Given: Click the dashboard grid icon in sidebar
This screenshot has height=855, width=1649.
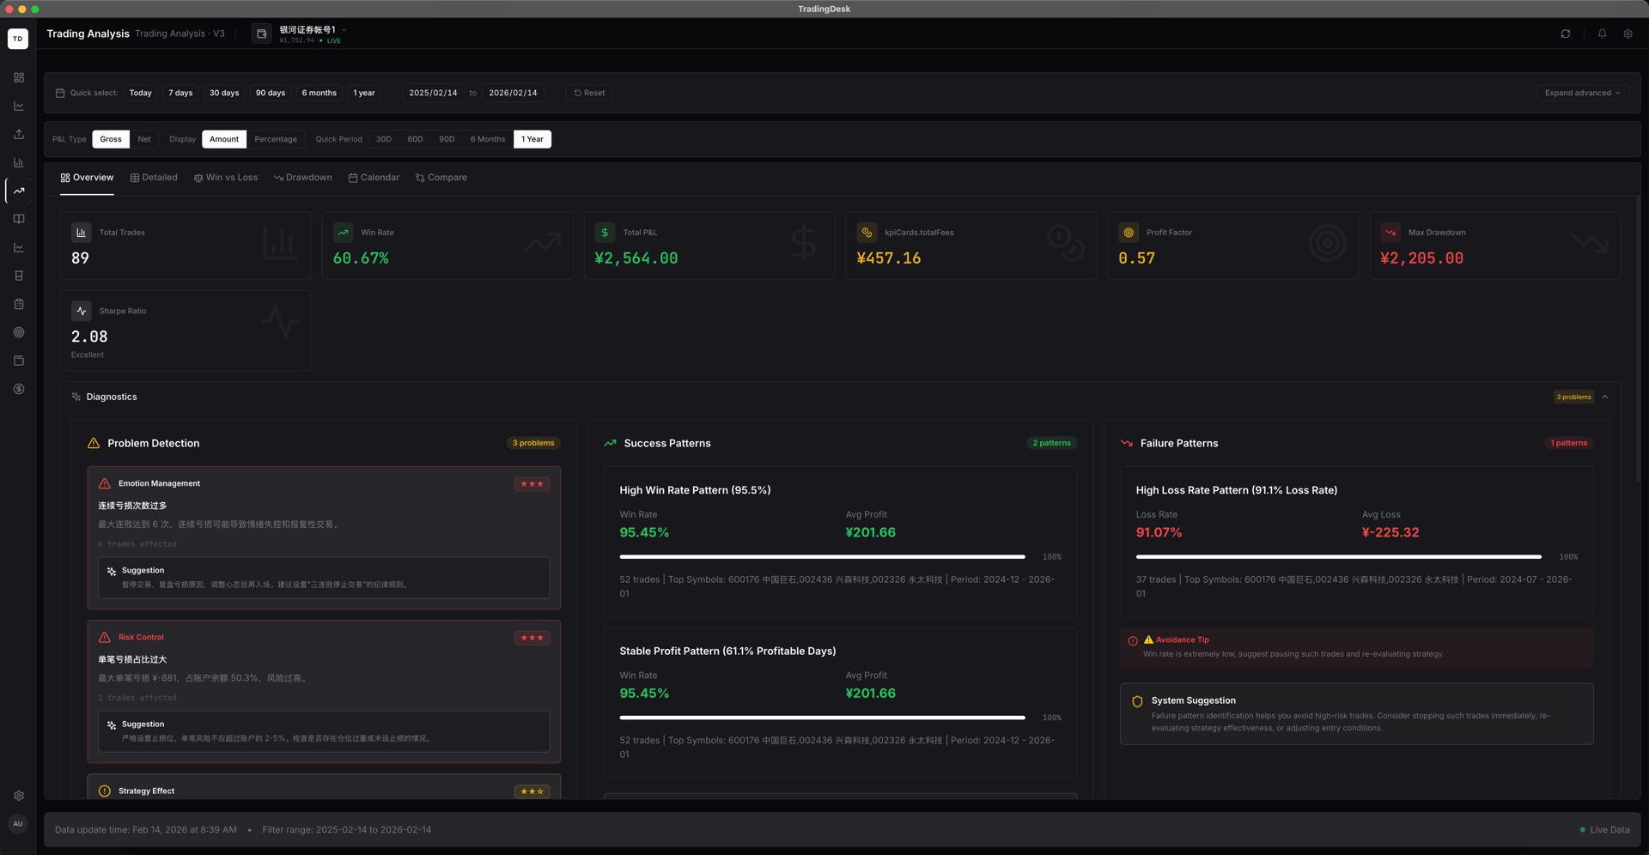Looking at the screenshot, I should click(x=18, y=77).
